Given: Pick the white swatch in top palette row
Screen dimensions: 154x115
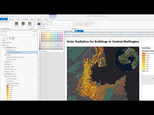Looking at the screenshot, I should pos(40,31).
